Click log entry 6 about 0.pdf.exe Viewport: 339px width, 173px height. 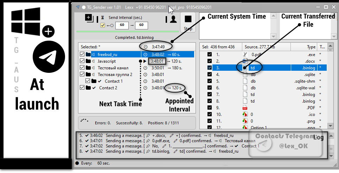point(167,141)
